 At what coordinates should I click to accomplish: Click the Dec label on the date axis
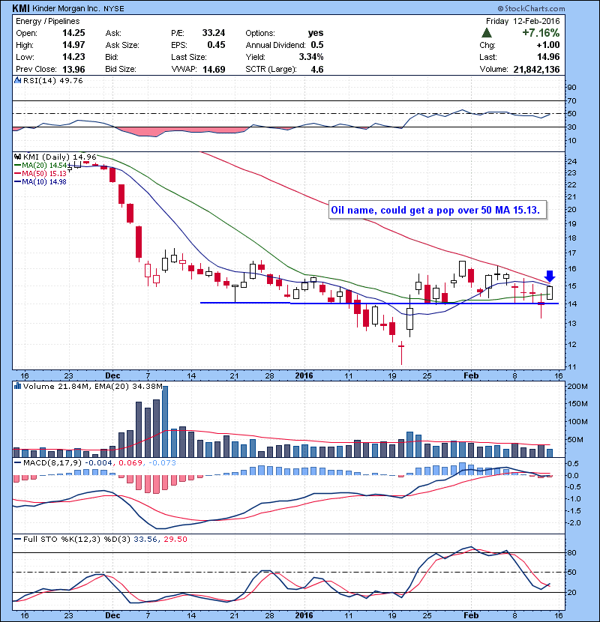click(x=113, y=375)
